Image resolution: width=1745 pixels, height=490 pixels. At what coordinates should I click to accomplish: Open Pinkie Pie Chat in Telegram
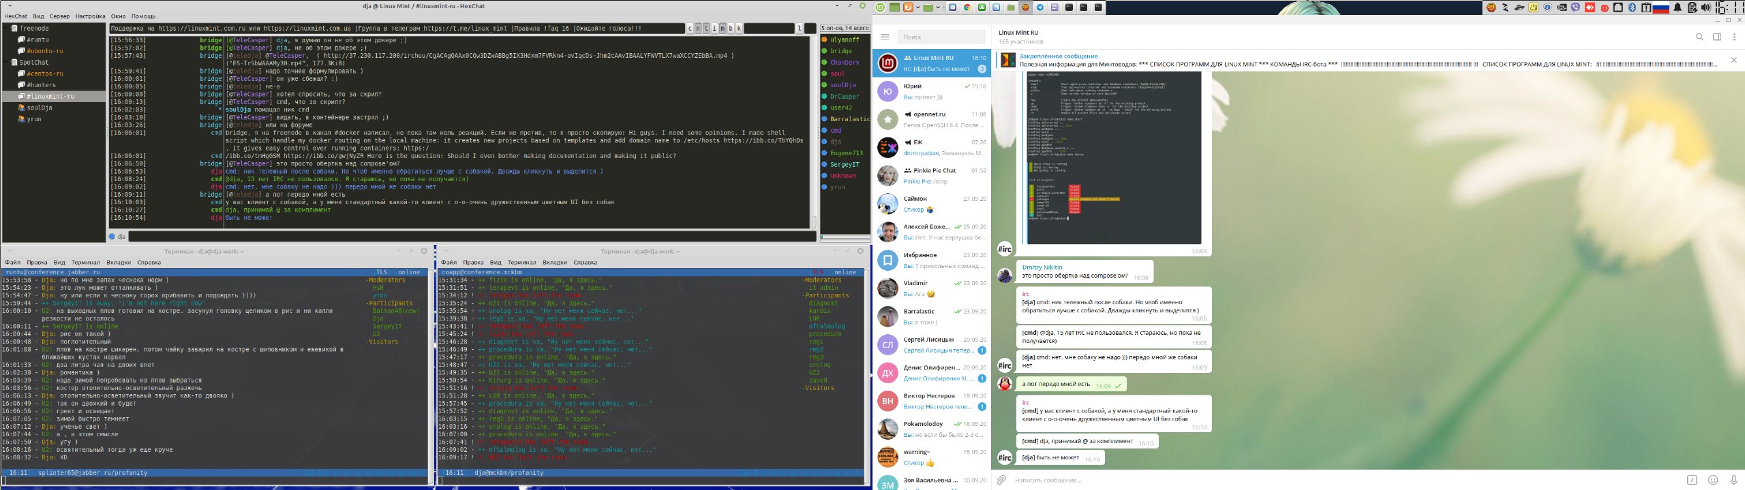931,176
